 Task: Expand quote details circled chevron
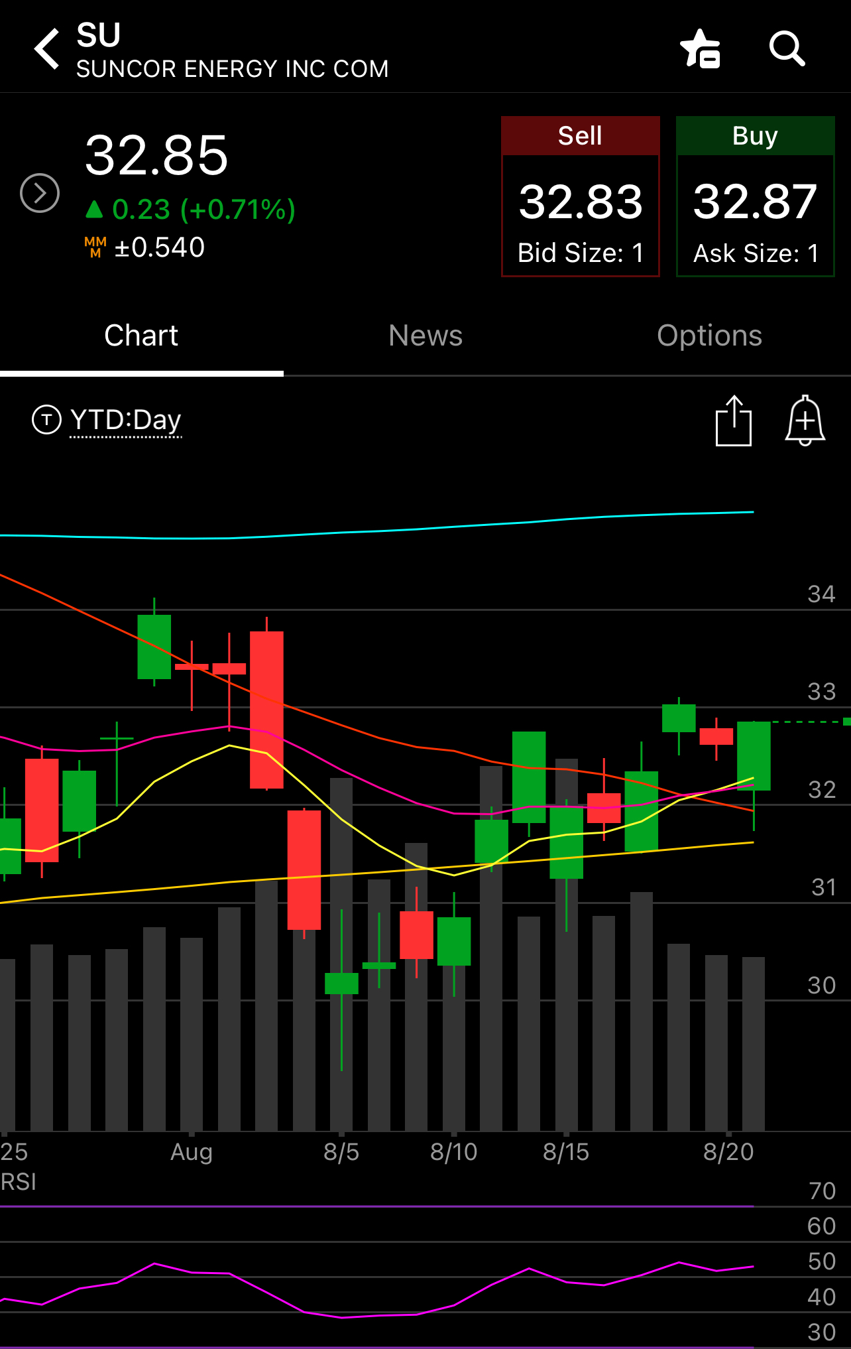(40, 193)
